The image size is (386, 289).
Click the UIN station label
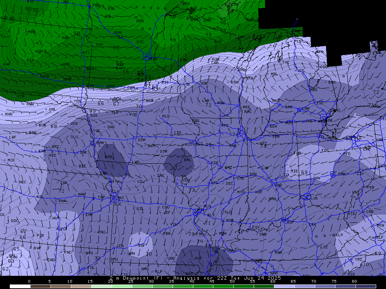[186, 180]
